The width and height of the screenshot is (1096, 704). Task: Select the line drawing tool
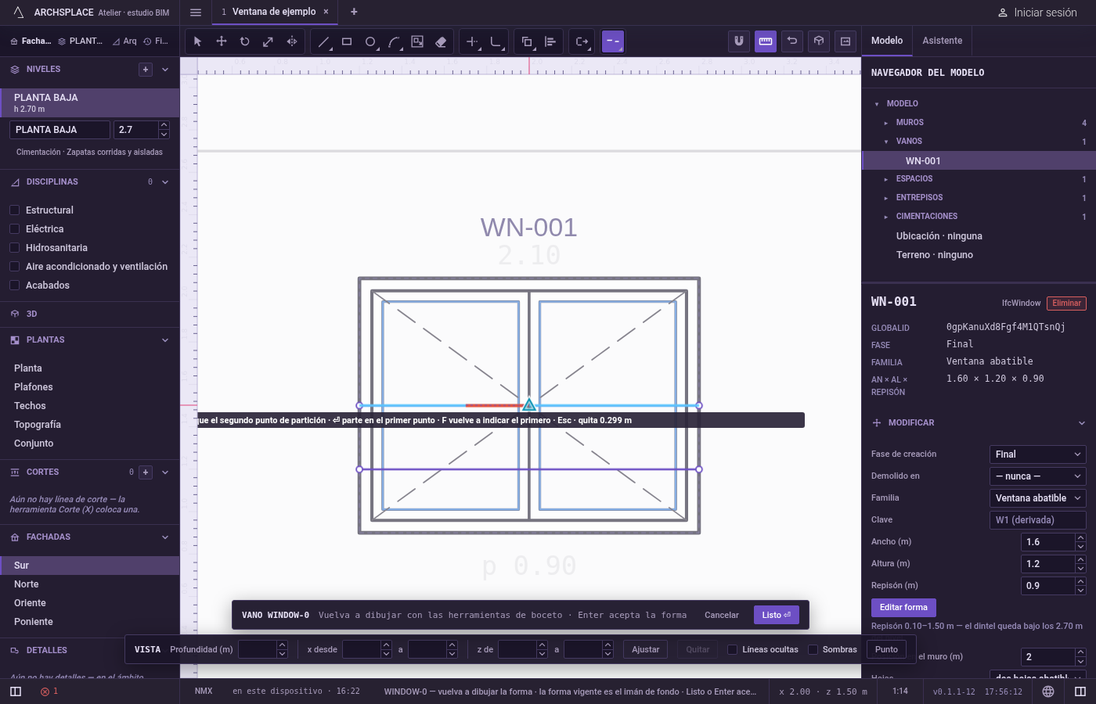[323, 41]
